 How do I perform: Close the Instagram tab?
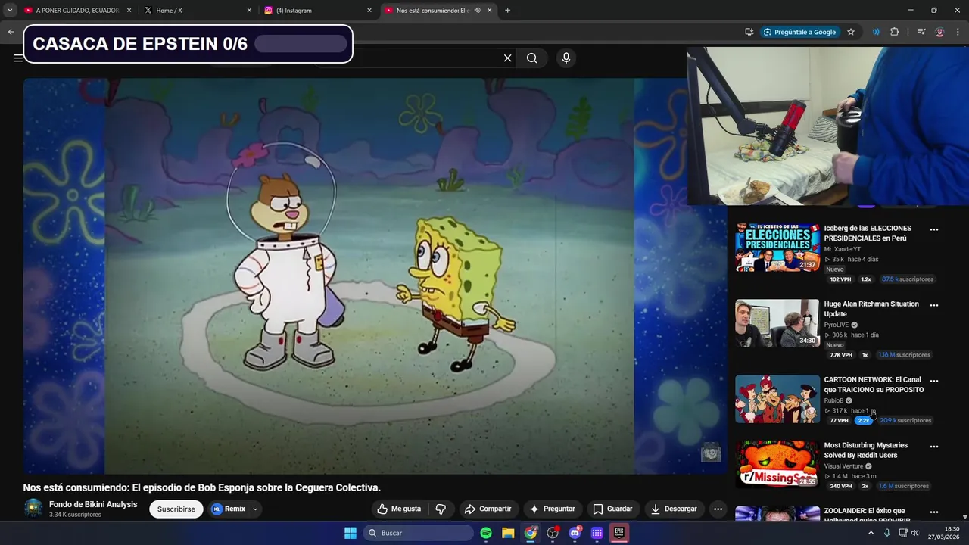pos(369,11)
